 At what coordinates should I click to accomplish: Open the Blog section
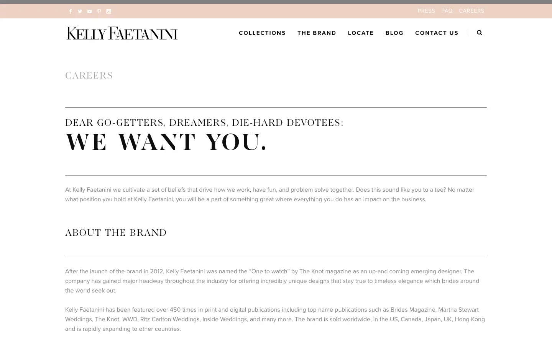pos(394,33)
